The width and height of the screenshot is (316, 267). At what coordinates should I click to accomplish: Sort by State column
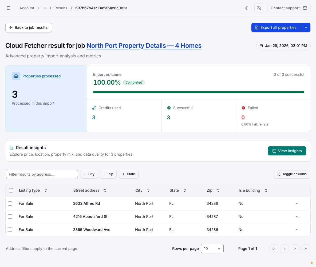(178, 190)
